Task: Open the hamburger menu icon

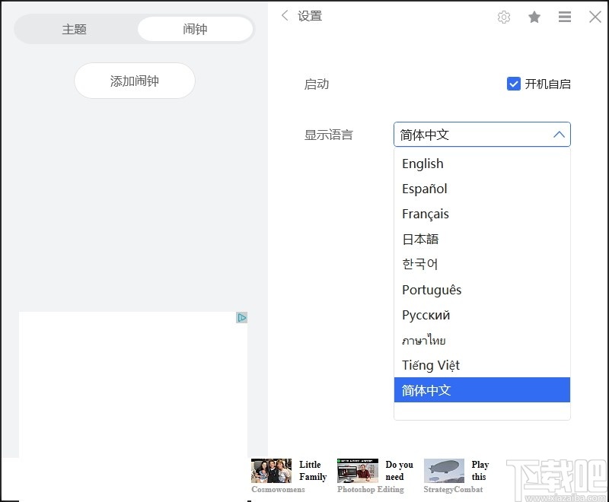Action: pos(564,16)
